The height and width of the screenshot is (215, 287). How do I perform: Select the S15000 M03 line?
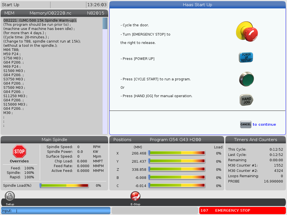(x=15, y=104)
